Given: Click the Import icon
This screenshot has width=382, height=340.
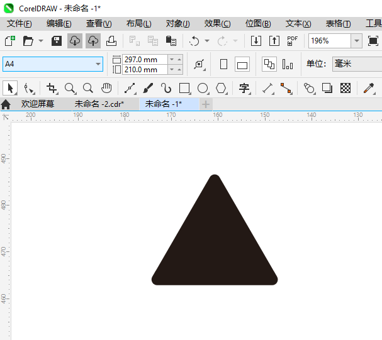Looking at the screenshot, I should point(256,41).
